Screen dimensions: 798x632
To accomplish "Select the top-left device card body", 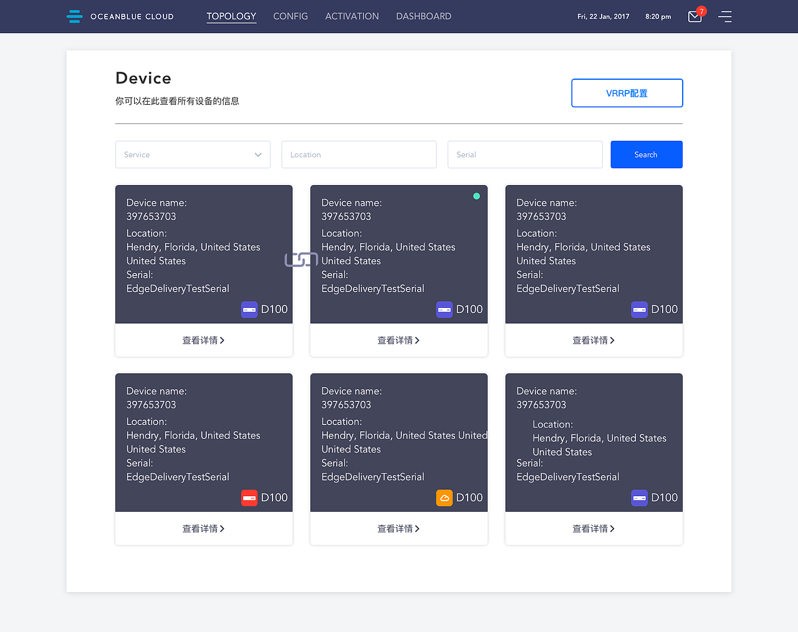I will (204, 254).
